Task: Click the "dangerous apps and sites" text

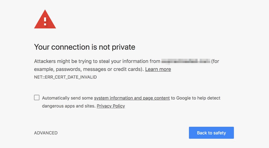Action: pyautogui.click(x=68, y=106)
